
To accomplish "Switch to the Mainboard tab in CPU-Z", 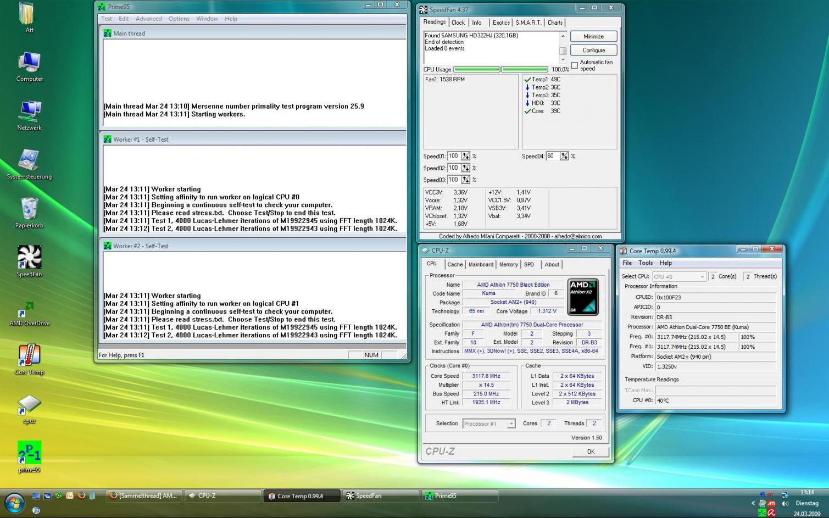I will 481,264.
